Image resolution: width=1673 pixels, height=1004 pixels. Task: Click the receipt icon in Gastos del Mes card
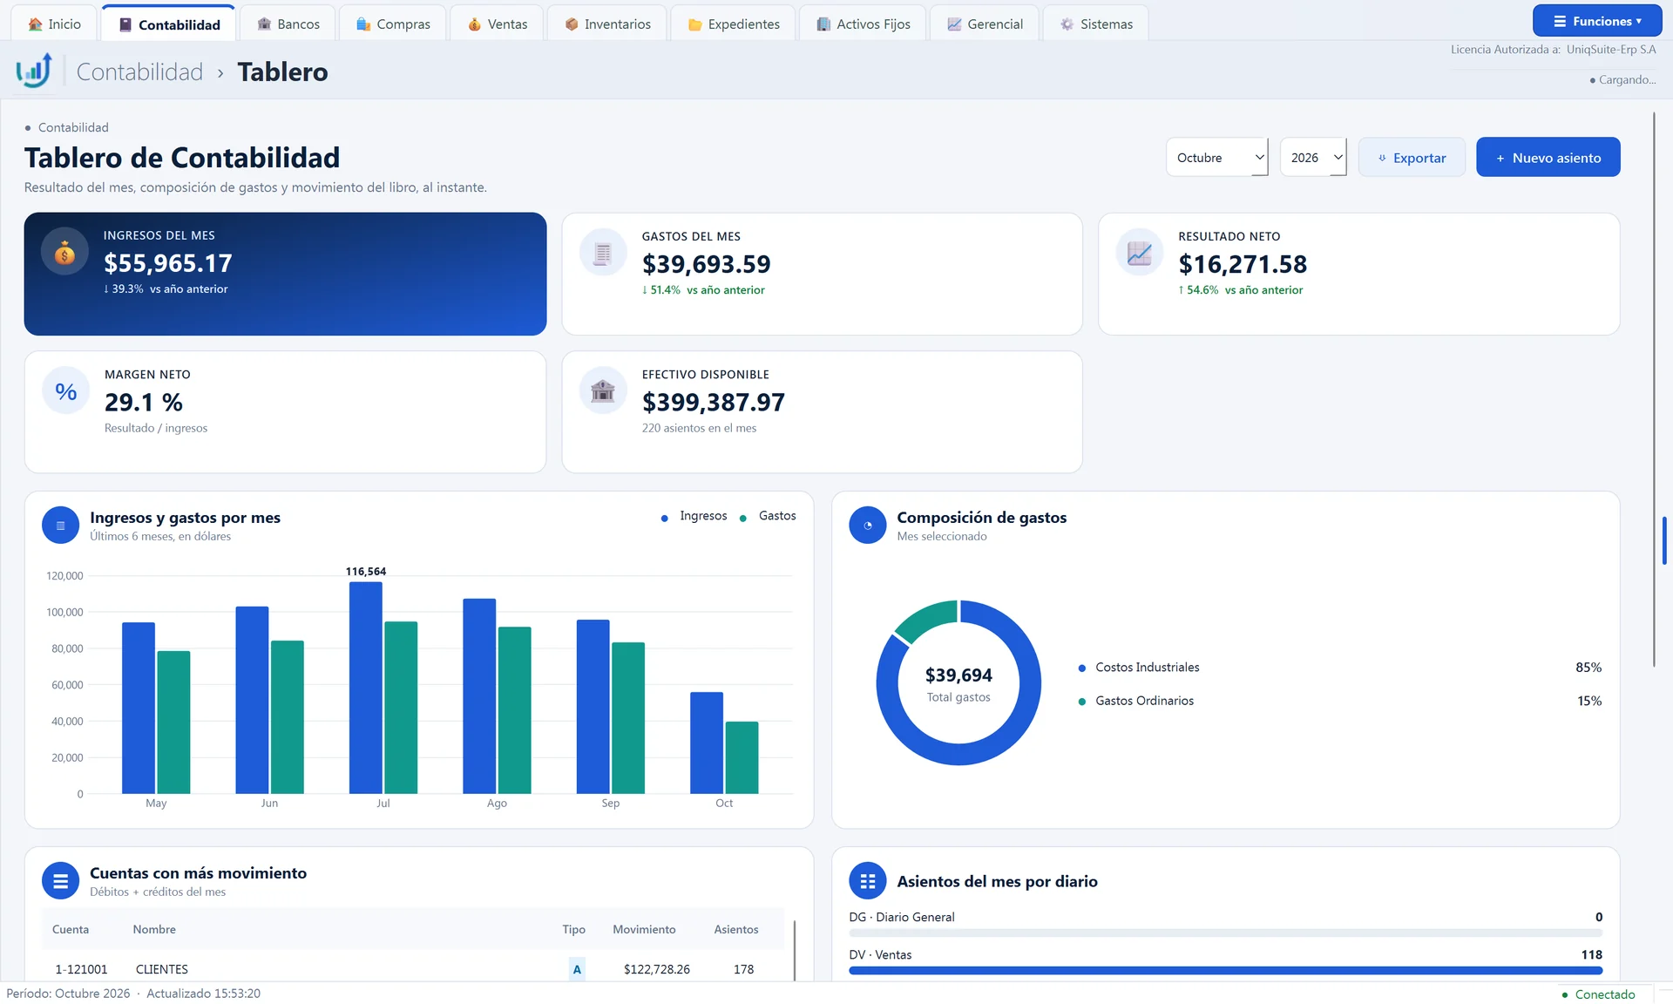[603, 253]
